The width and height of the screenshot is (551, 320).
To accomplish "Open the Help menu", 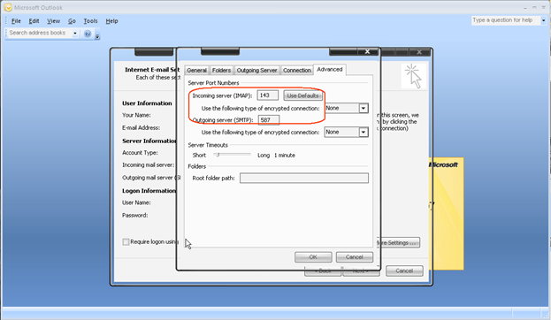I will pyautogui.click(x=111, y=21).
